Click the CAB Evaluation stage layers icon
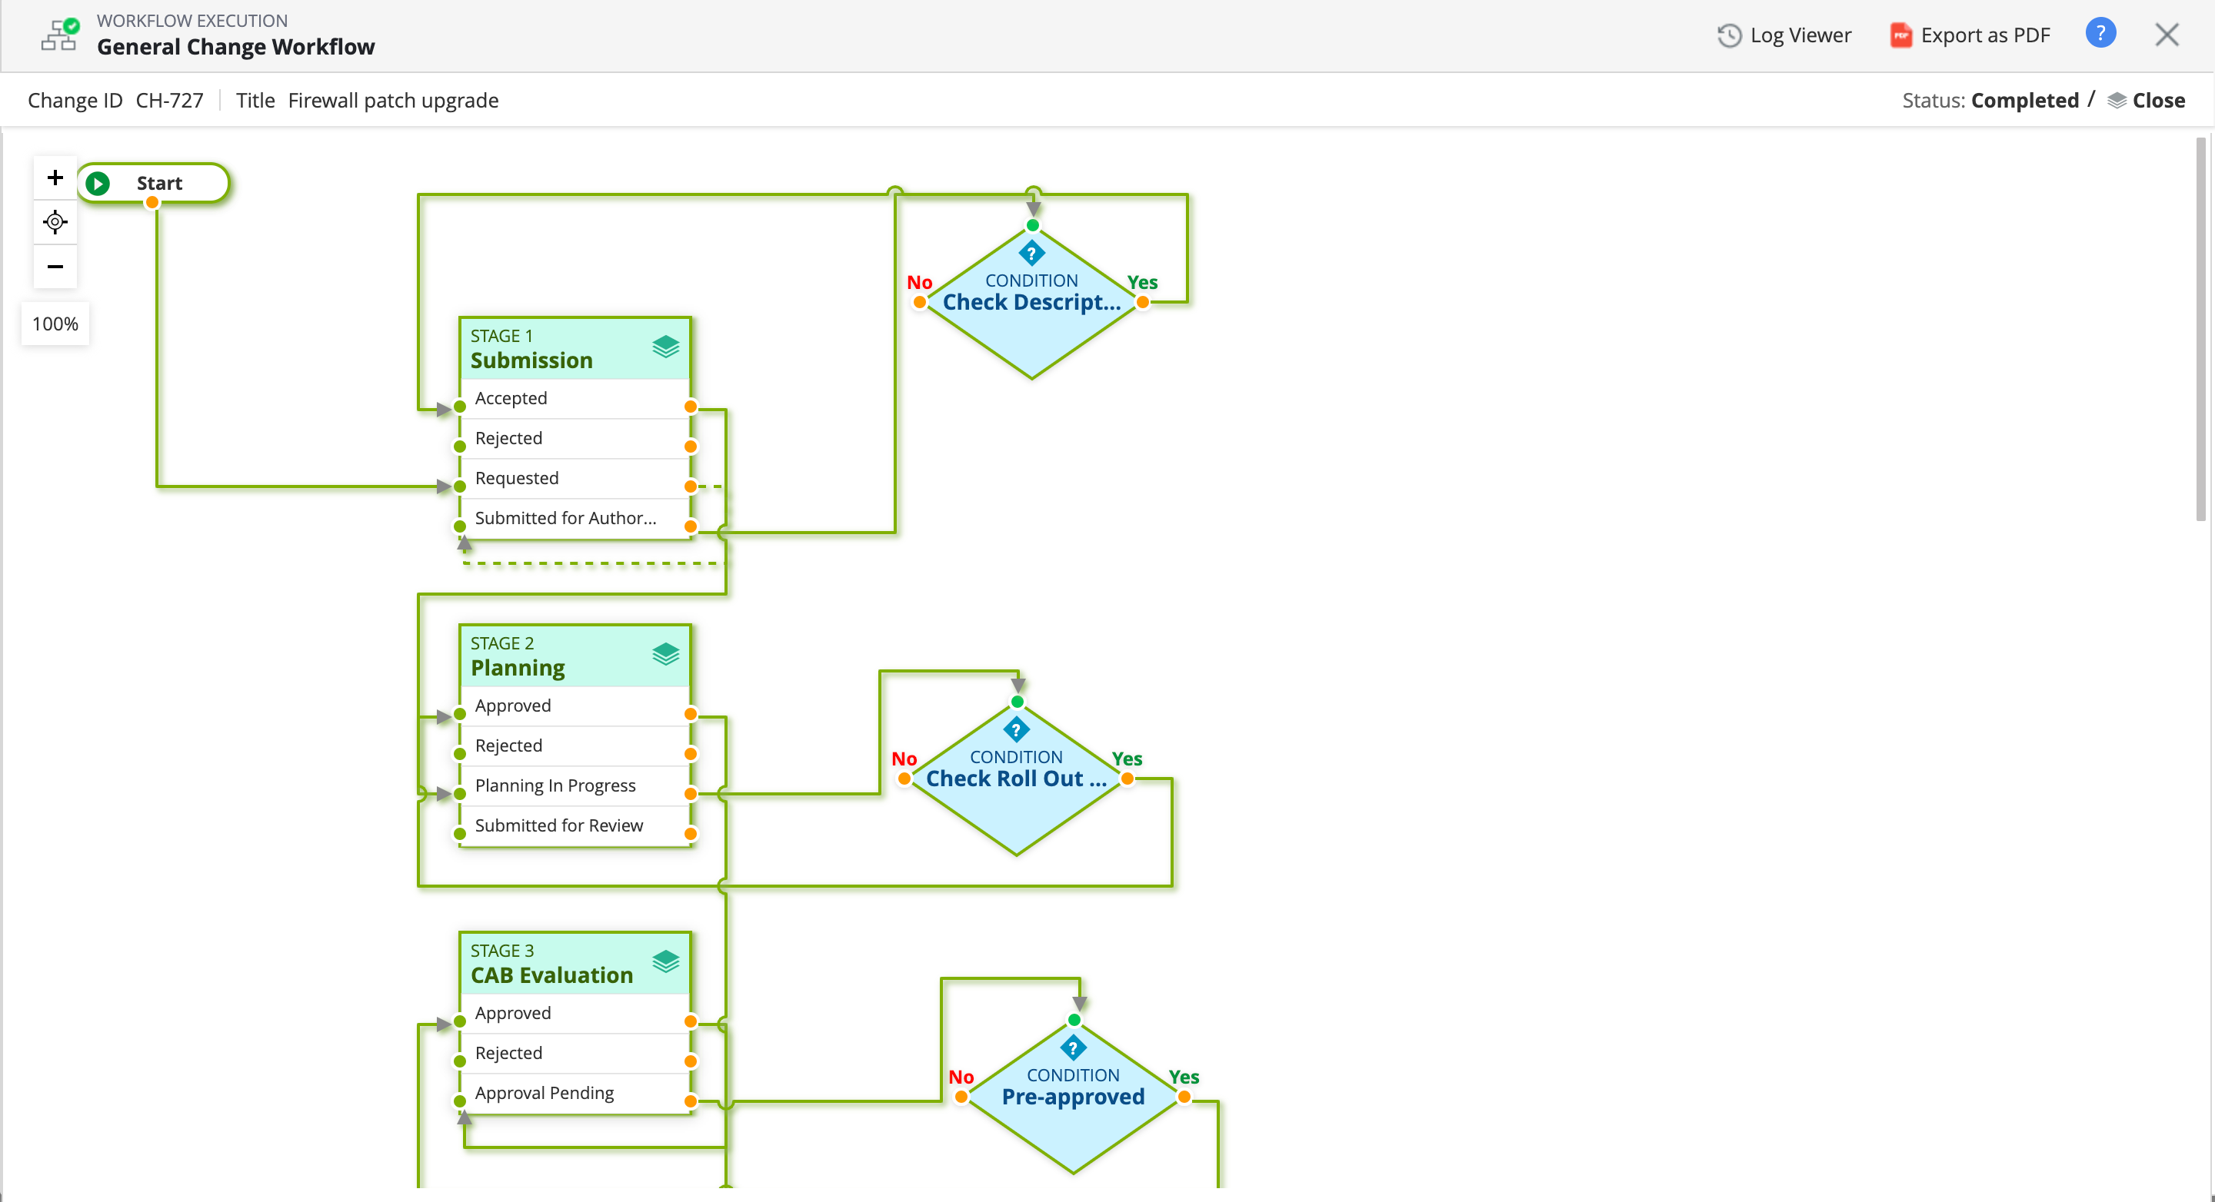2215x1202 pixels. tap(665, 962)
